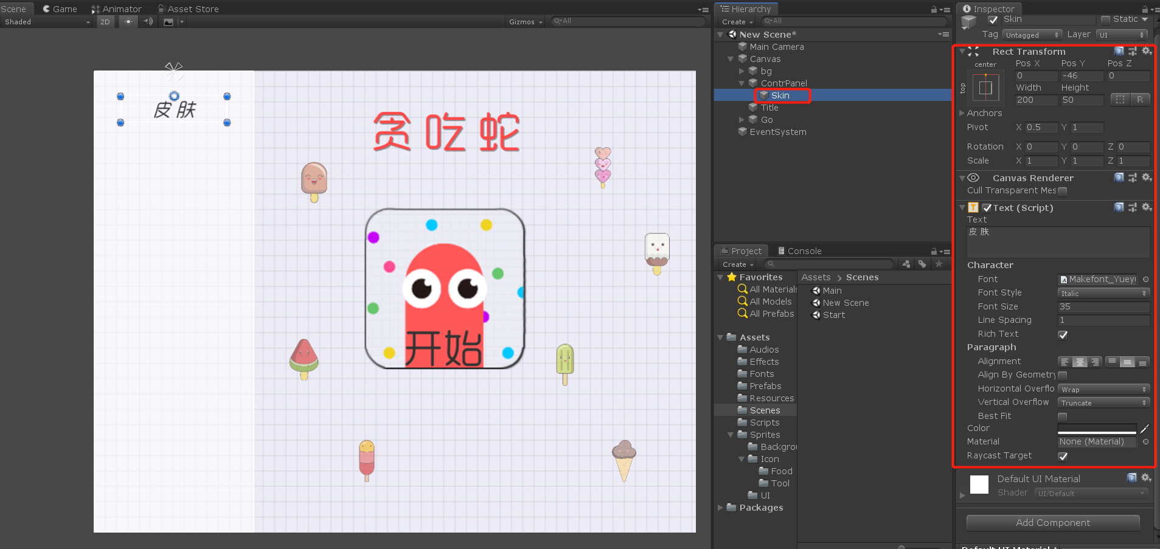Screen dimensions: 1160x549
Task: Open Text Script presets icon
Action: tap(1133, 207)
